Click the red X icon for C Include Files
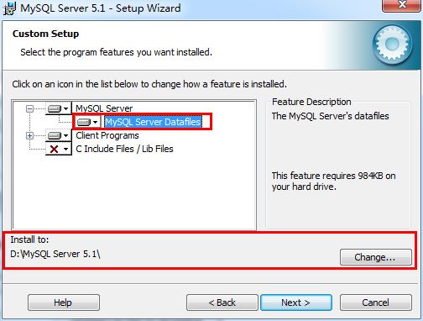Image resolution: width=423 pixels, height=321 pixels. click(x=54, y=149)
